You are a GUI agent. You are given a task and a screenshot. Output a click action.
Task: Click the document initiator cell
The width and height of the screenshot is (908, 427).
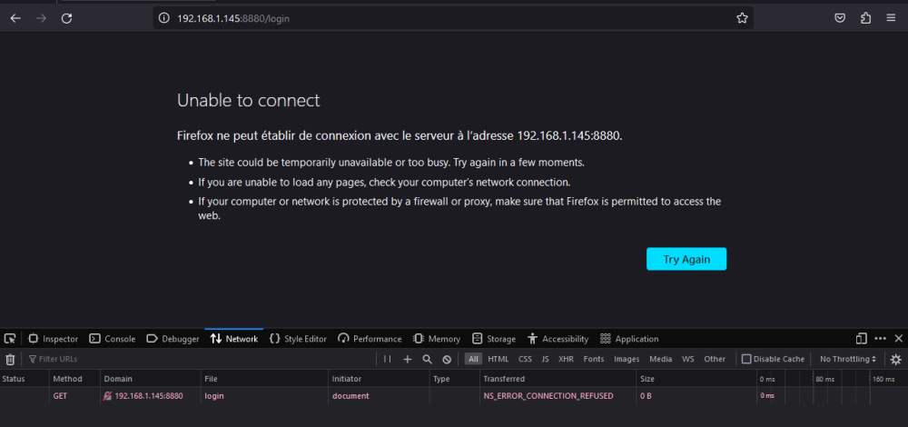(x=350, y=396)
